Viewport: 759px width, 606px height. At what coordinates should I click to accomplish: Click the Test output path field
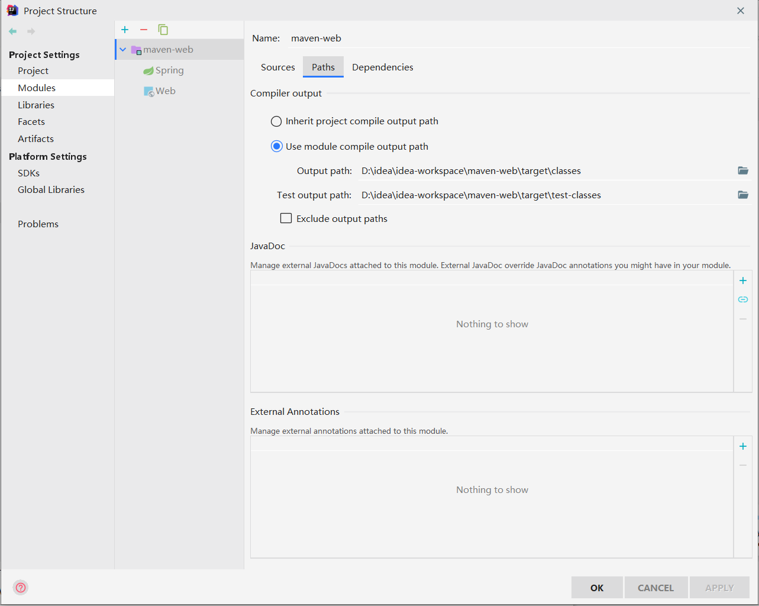point(545,195)
